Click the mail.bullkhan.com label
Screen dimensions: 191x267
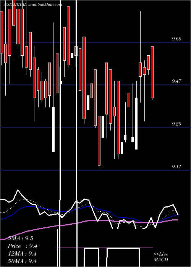pos(45,5)
